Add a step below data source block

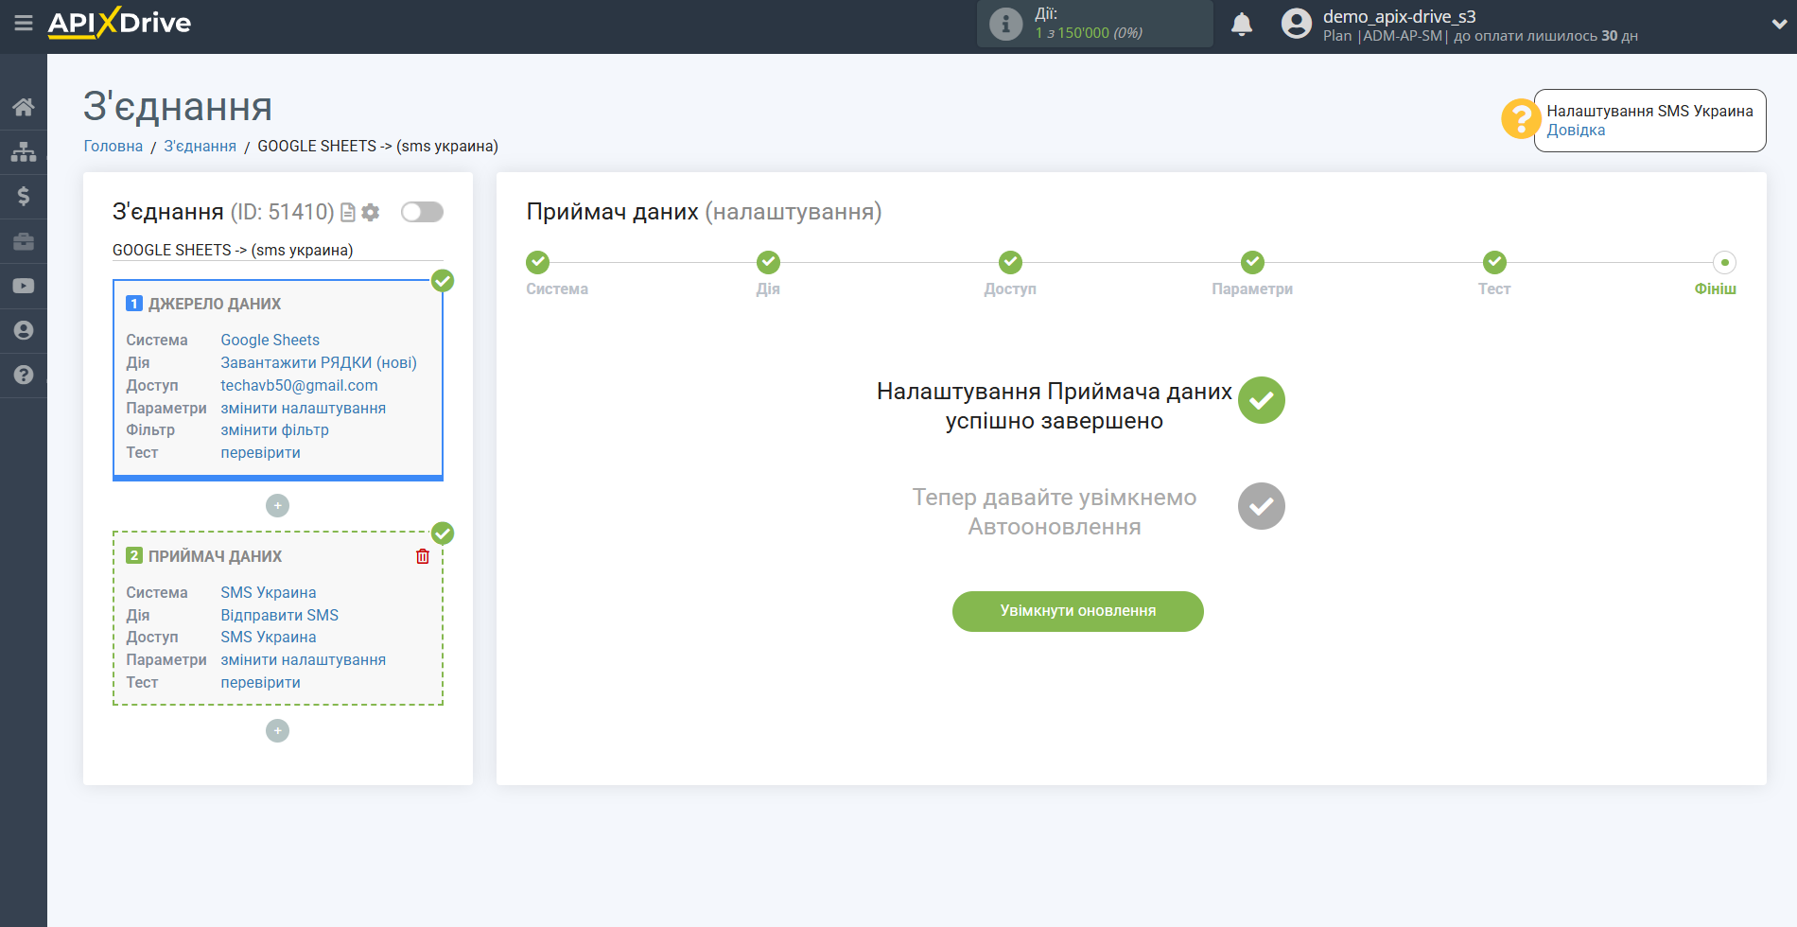[277, 506]
